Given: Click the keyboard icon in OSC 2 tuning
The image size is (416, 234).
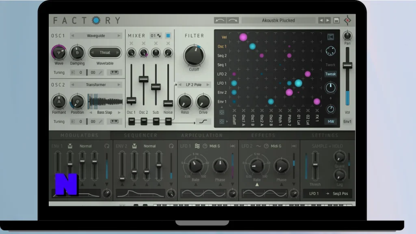Looking at the screenshot, I should (114, 121).
